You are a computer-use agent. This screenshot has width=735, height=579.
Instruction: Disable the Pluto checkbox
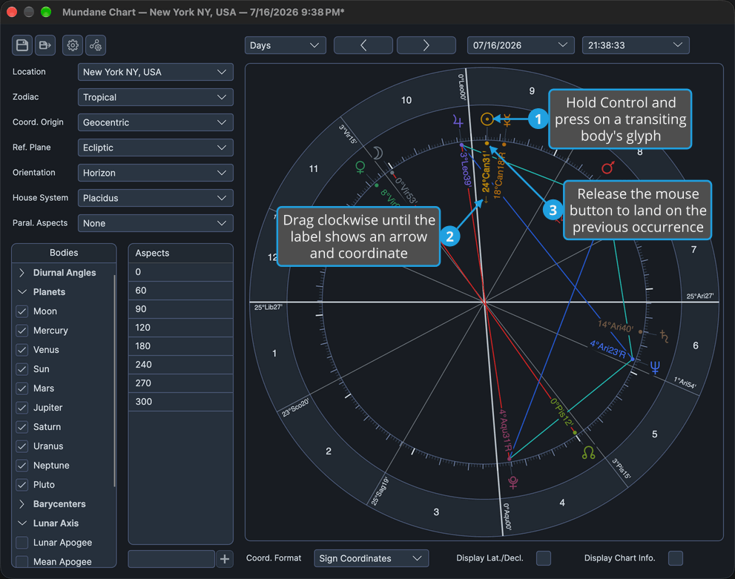pyautogui.click(x=22, y=485)
